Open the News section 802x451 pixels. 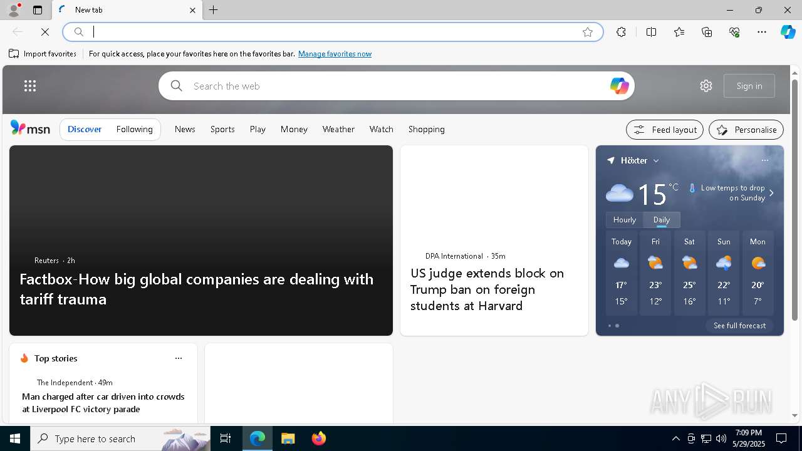[x=185, y=129]
